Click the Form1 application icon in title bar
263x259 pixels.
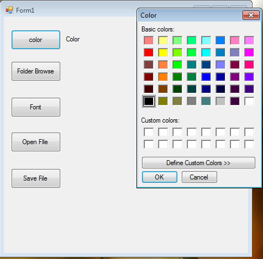click(x=9, y=10)
